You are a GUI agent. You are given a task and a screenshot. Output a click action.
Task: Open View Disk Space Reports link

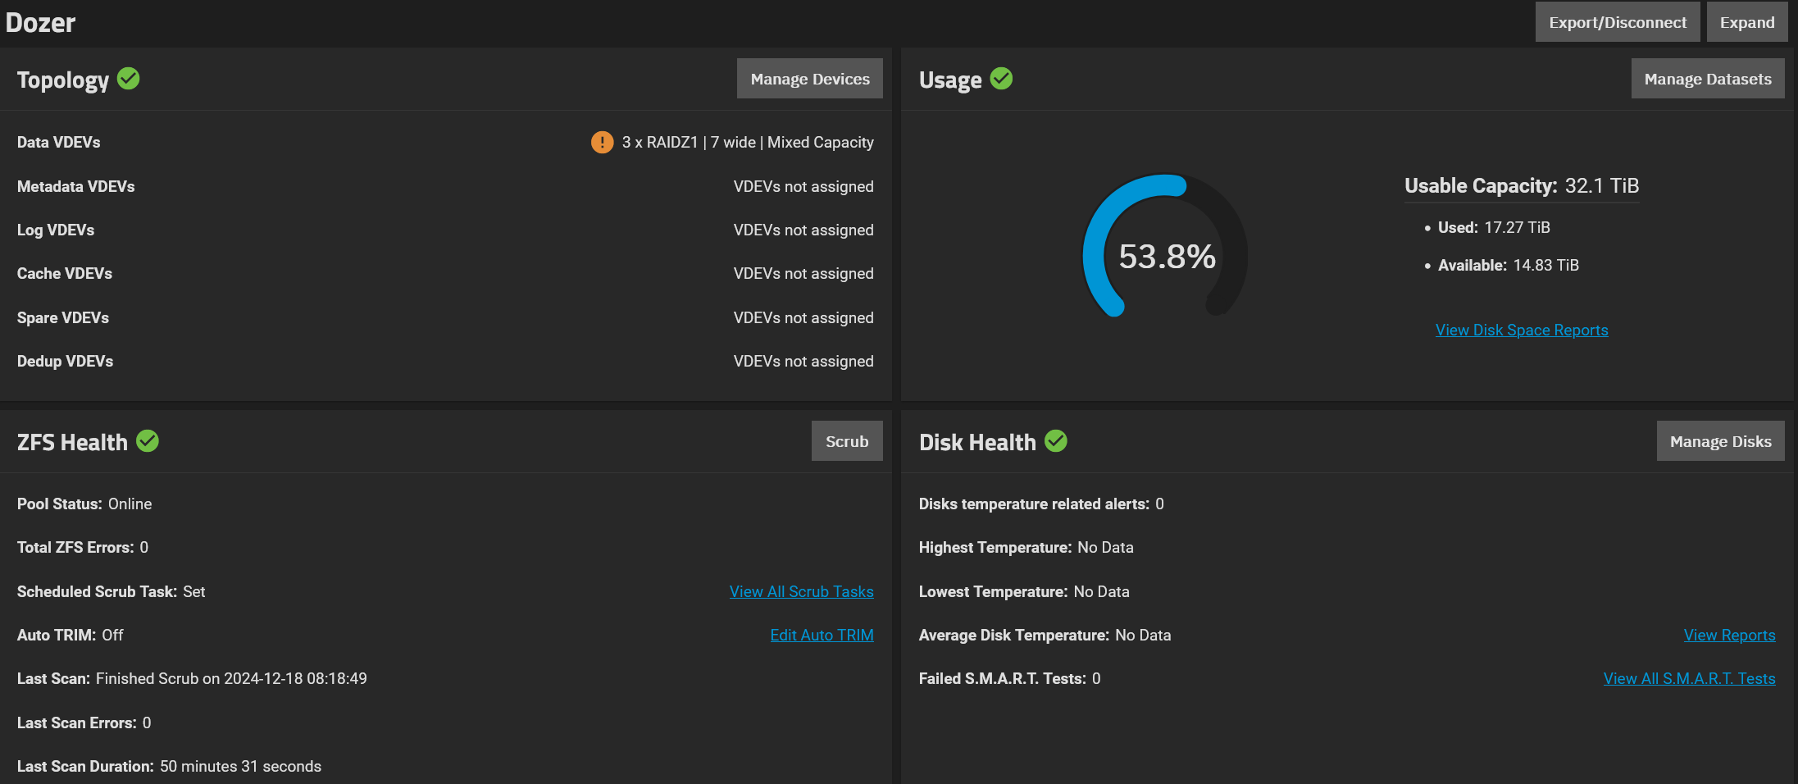pyautogui.click(x=1521, y=330)
